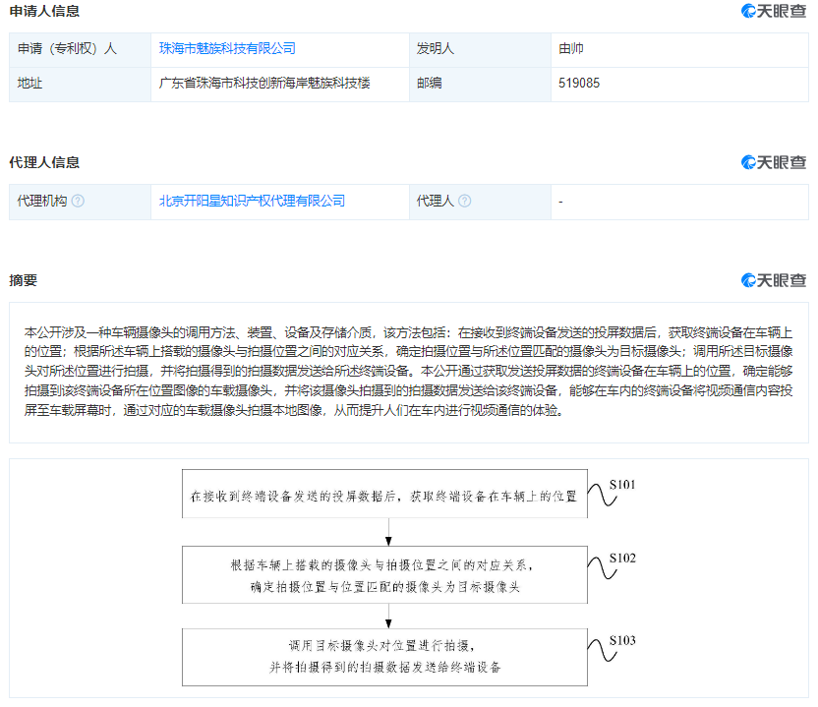
Task: Click the abstract paragraph text
Action: click(x=408, y=372)
